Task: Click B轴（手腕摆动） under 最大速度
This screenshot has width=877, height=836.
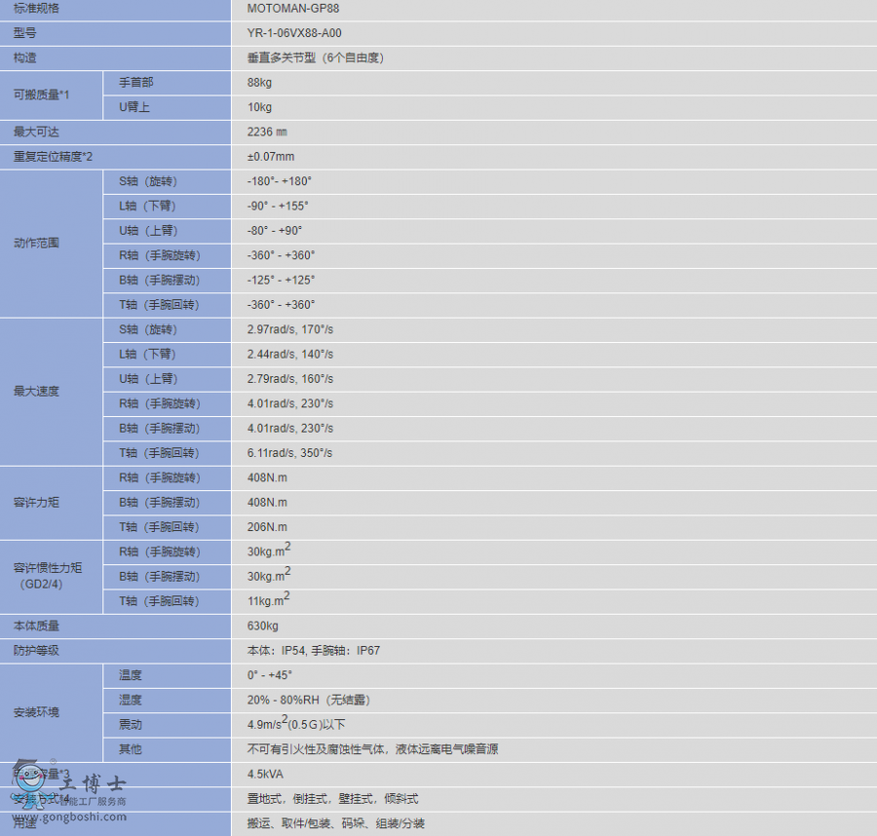Action: [x=160, y=429]
